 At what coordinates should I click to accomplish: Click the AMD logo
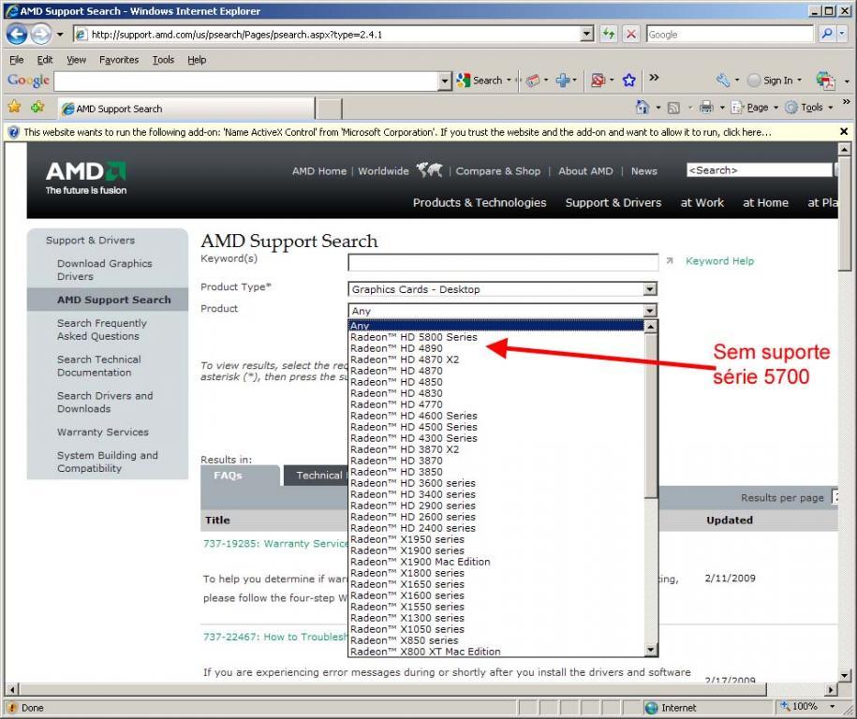pyautogui.click(x=86, y=178)
